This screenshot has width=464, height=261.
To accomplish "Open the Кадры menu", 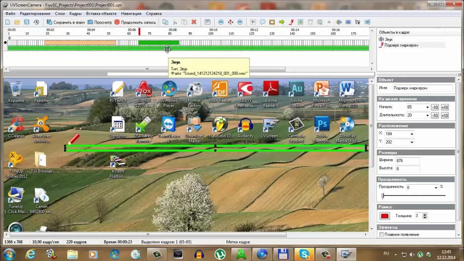I will (75, 13).
